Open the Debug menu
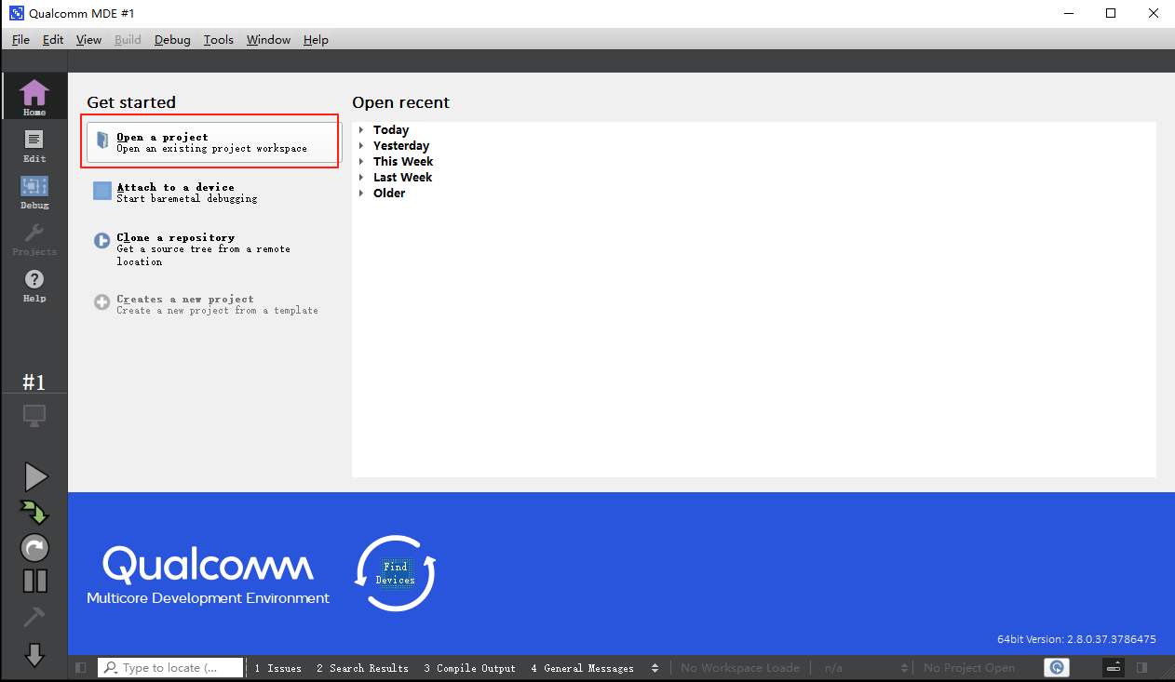 (172, 40)
